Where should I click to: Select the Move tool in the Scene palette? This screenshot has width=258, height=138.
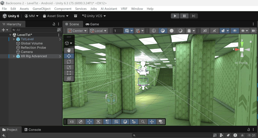tap(69, 56)
